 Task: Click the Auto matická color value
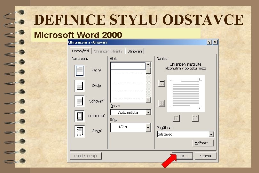pos(128,112)
